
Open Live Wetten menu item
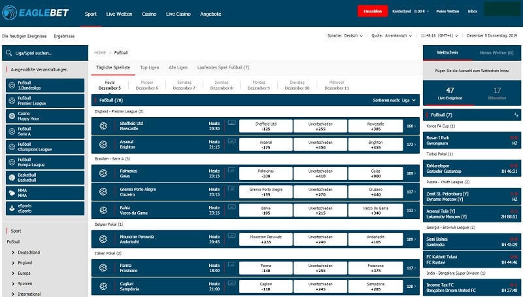[119, 14]
